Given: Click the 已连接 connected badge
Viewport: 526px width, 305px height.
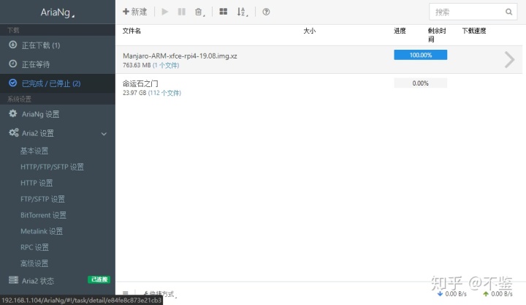Looking at the screenshot, I should coord(99,279).
